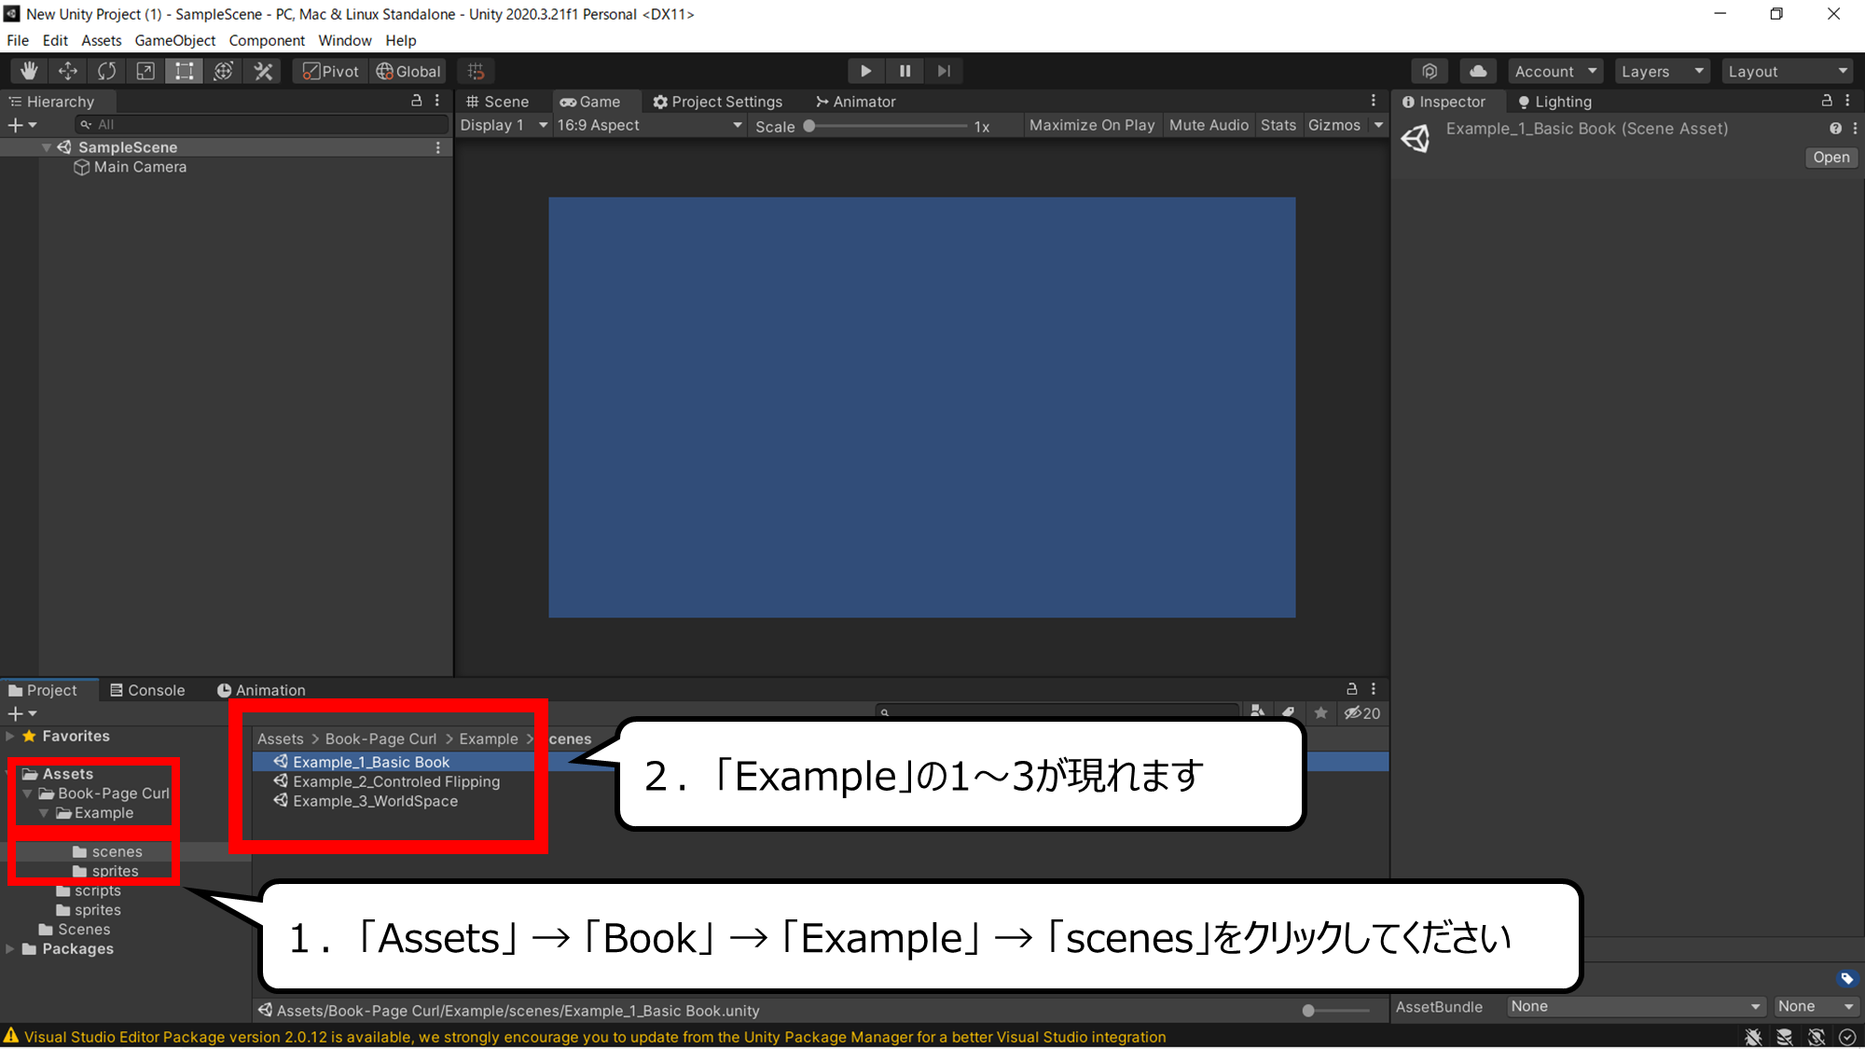Select the Hand tool
This screenshot has width=1865, height=1049.
29,71
